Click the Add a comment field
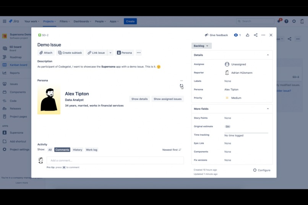 115,160
